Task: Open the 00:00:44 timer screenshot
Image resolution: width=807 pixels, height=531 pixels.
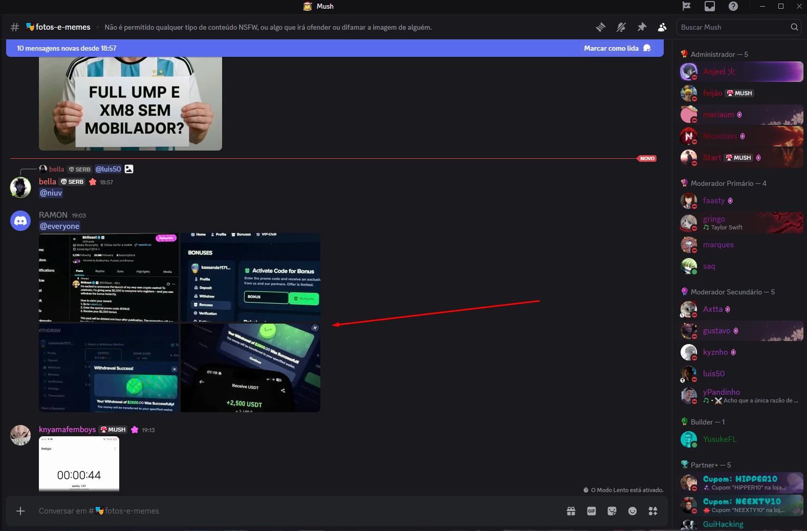Action: (79, 464)
